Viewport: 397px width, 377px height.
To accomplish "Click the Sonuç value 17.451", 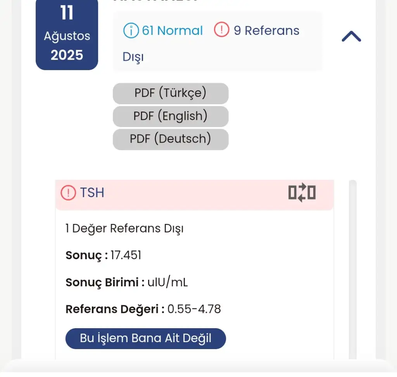I will 126,255.
